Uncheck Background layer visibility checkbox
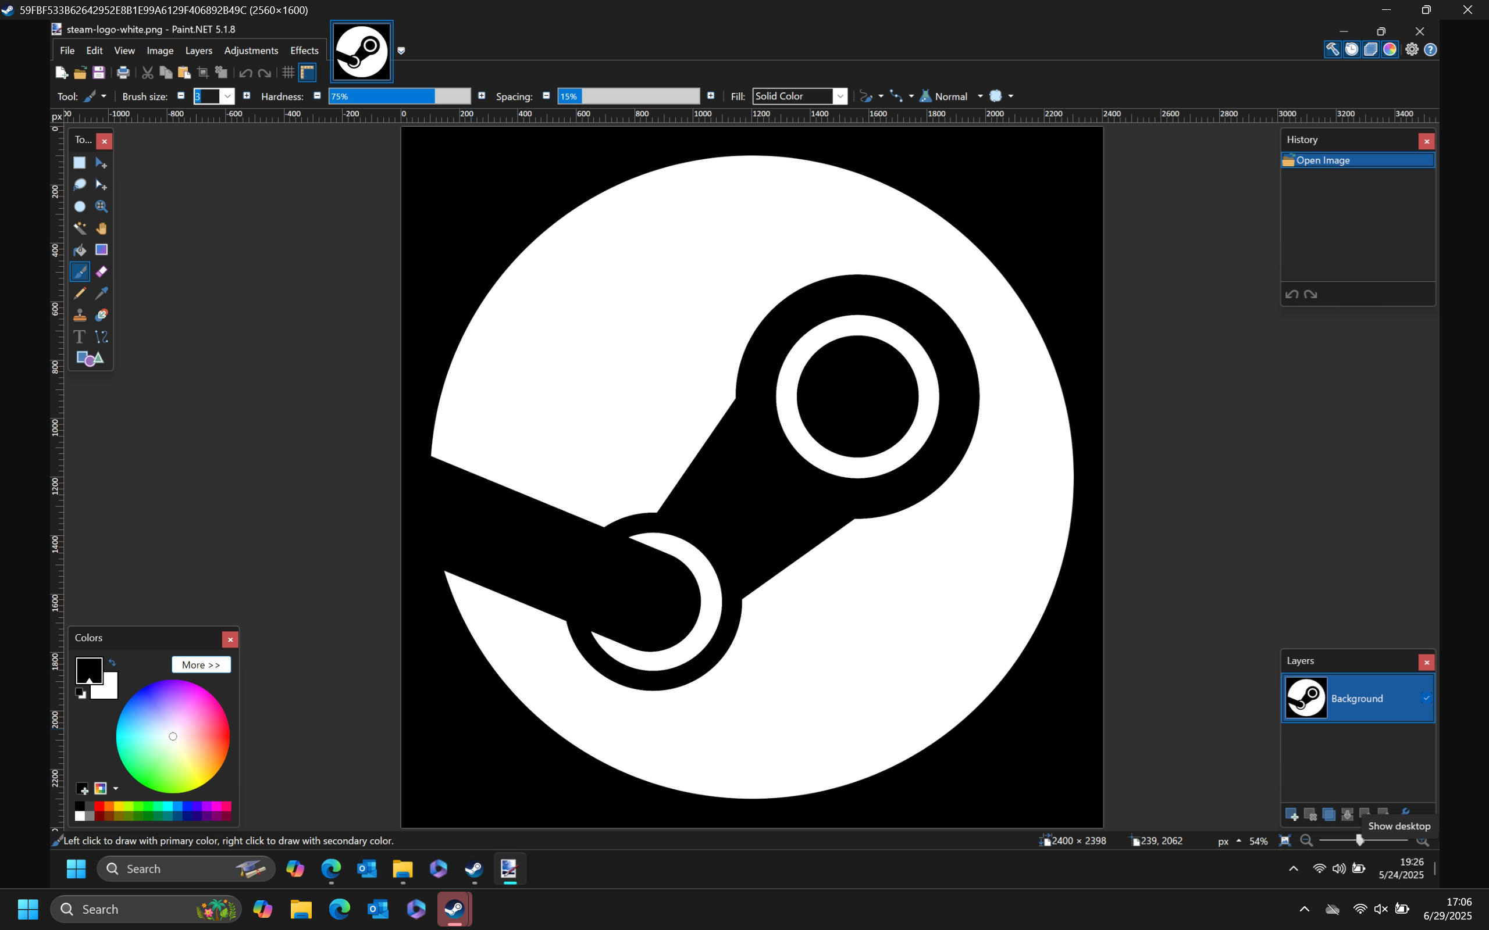Image resolution: width=1489 pixels, height=930 pixels. point(1426,697)
